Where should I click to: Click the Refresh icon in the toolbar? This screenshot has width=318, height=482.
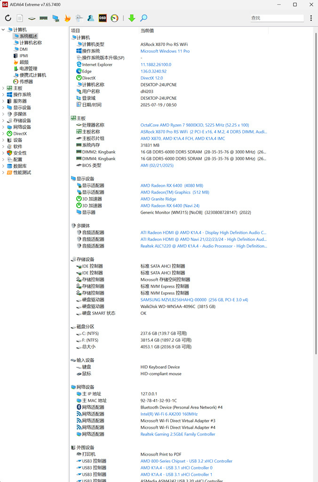coord(8,18)
